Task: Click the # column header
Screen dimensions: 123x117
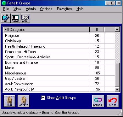Action: 97,30
